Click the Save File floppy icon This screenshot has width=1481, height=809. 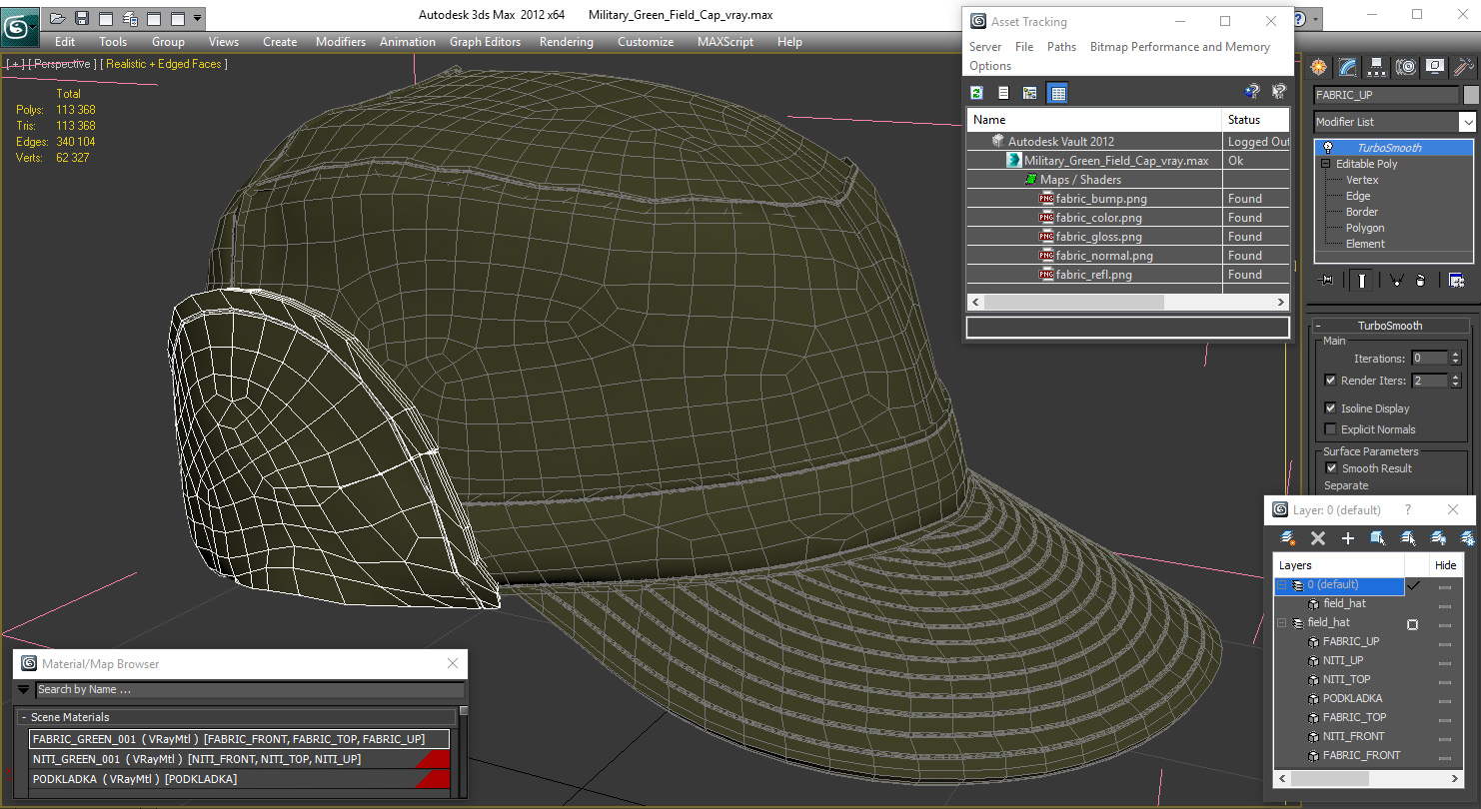click(x=82, y=18)
